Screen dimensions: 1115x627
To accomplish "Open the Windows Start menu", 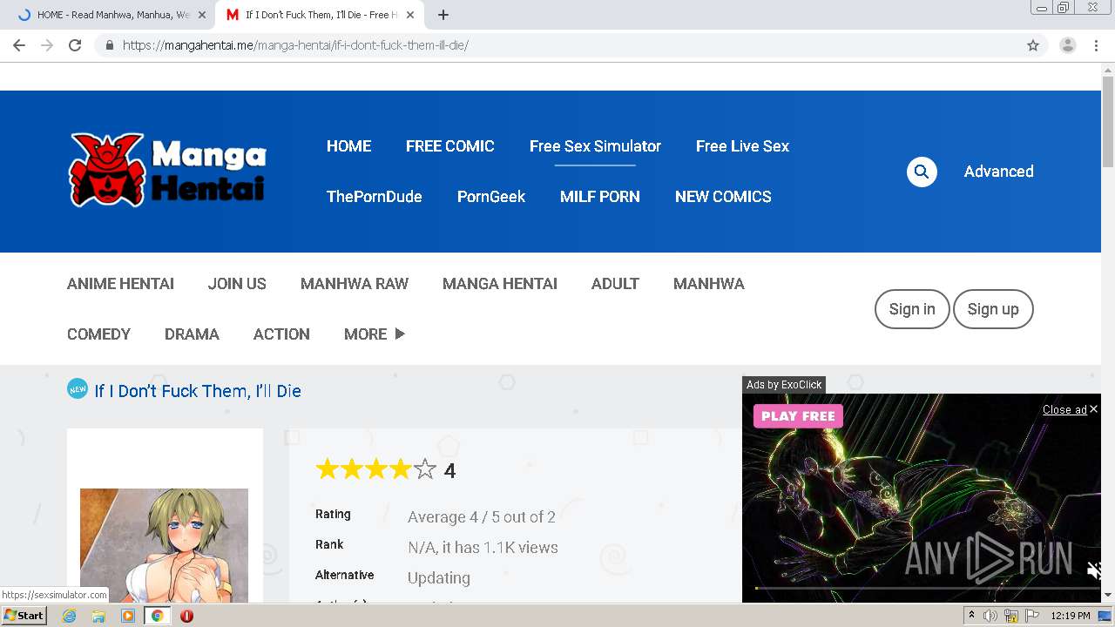I will pos(24,616).
